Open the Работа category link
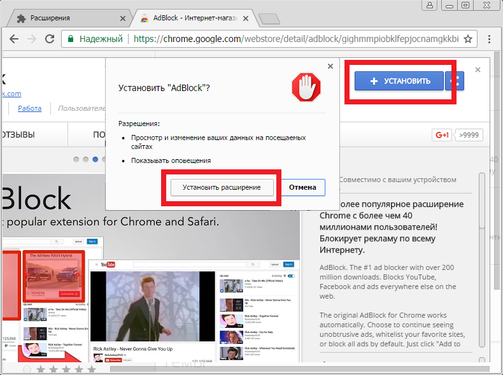Image resolution: width=503 pixels, height=375 pixels. 29,108
